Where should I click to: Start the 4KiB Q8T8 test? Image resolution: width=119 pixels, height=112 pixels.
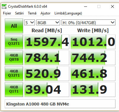pyautogui.click(x=14, y=58)
